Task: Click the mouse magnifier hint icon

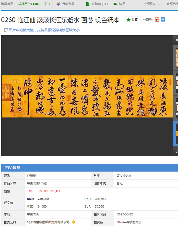Action: [x=5, y=30]
